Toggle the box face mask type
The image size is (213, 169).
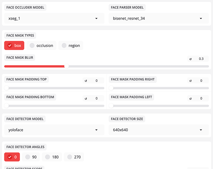tap(14, 46)
